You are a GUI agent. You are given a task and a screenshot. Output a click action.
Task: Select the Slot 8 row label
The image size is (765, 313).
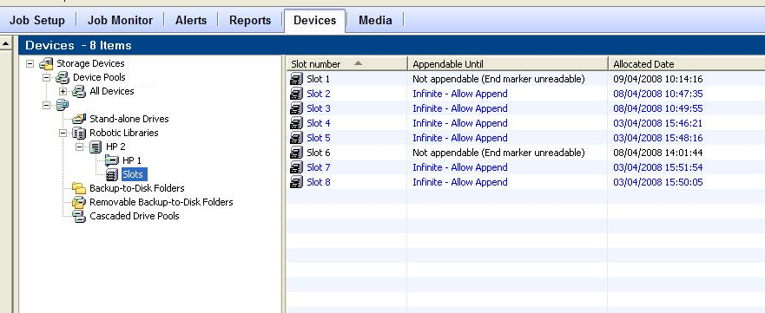pos(319,182)
